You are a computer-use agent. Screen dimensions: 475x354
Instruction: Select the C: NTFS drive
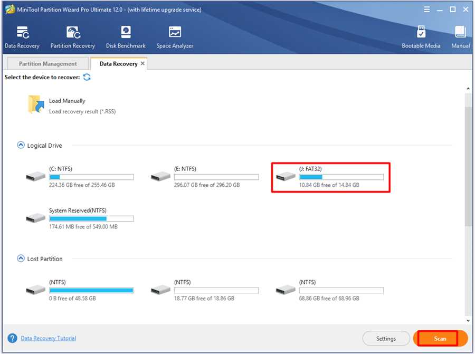coord(80,177)
